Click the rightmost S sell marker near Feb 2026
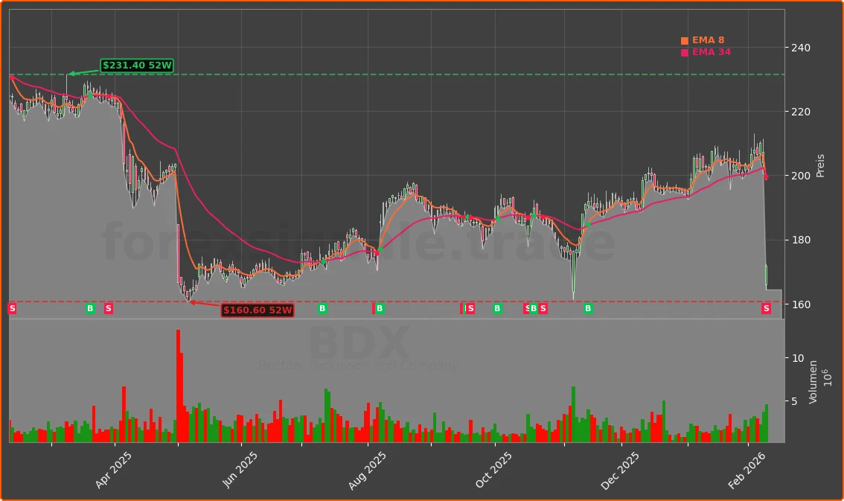The width and height of the screenshot is (844, 501). pyautogui.click(x=766, y=308)
